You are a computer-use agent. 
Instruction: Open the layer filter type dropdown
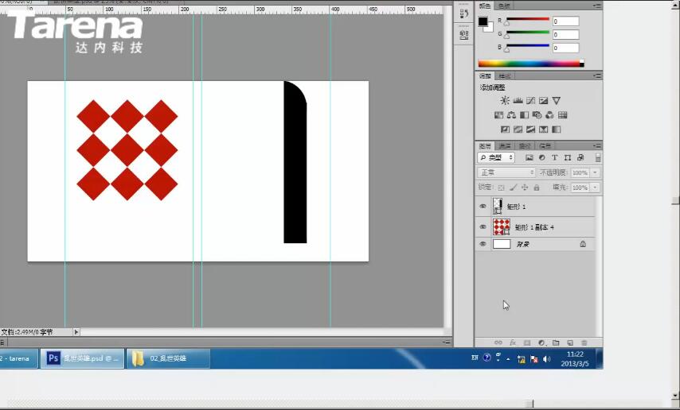(496, 157)
